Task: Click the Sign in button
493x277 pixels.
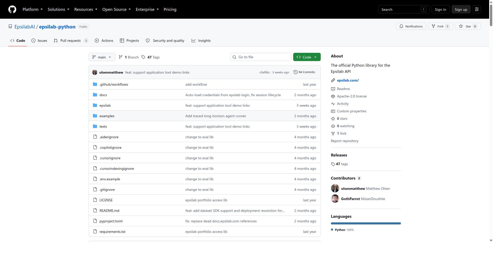Action: click(440, 9)
